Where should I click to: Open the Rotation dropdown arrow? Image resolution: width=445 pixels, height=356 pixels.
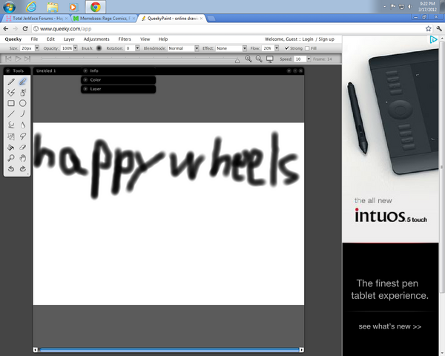pyautogui.click(x=137, y=48)
